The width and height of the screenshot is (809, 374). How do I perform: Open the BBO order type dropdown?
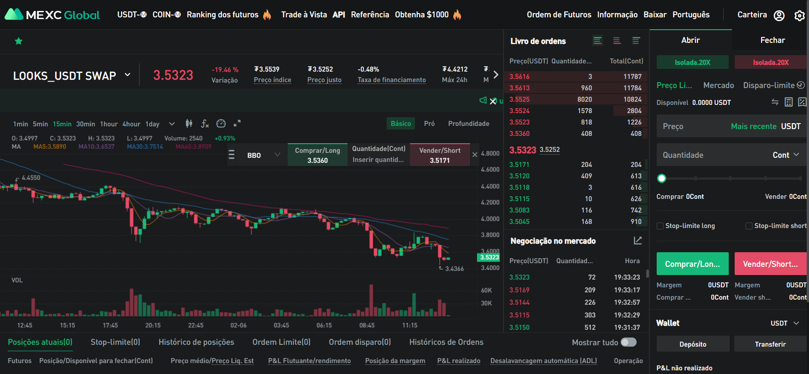click(264, 155)
